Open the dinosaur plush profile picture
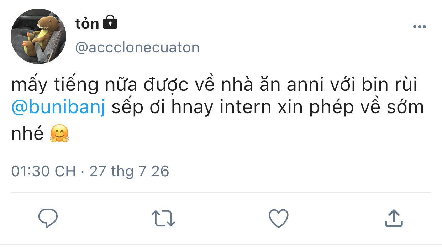 coord(38,36)
